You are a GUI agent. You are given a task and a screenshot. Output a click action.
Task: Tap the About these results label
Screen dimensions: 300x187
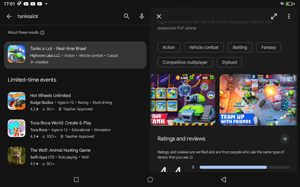[23, 33]
